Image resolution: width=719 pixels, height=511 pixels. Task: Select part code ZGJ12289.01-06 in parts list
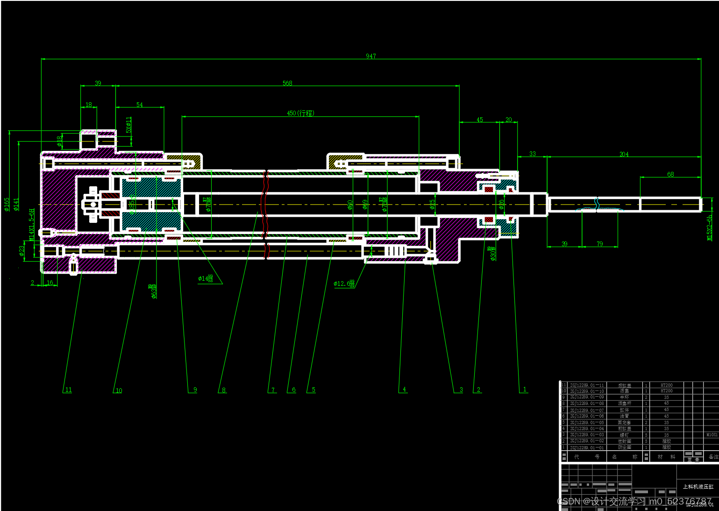(587, 416)
